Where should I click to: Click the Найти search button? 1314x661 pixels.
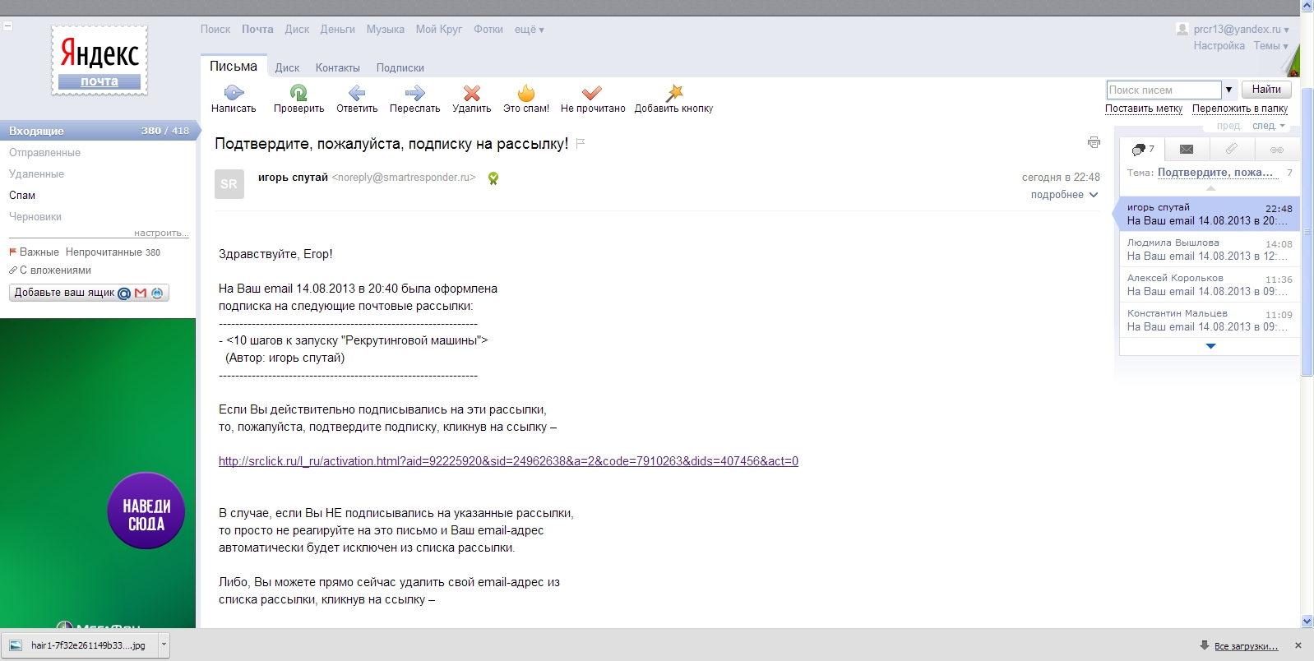coord(1266,90)
